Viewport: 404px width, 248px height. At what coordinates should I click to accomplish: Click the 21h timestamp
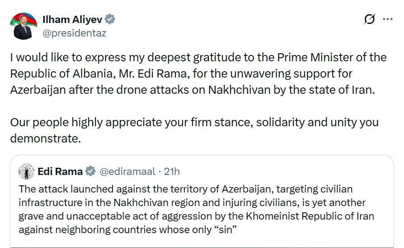tap(172, 171)
